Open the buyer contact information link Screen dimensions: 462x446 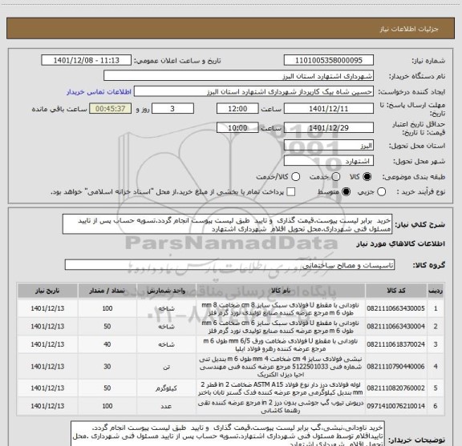pyautogui.click(x=99, y=92)
